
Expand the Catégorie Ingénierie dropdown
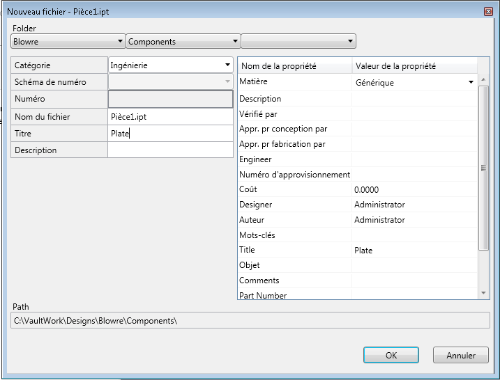[x=170, y=65]
